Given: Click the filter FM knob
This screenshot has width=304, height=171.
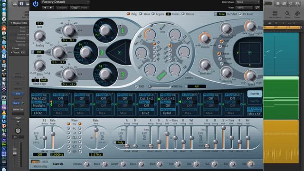Looking at the screenshot, I should click(175, 69).
